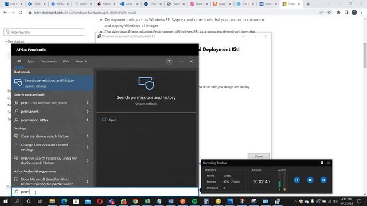Switch to Web search filter

click(66, 61)
